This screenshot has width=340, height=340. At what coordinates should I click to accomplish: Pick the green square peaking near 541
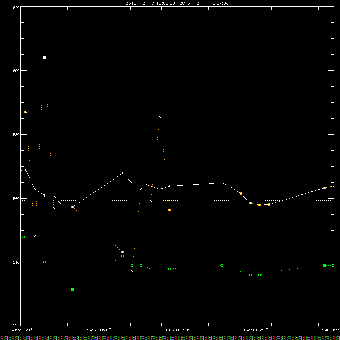click(x=232, y=259)
